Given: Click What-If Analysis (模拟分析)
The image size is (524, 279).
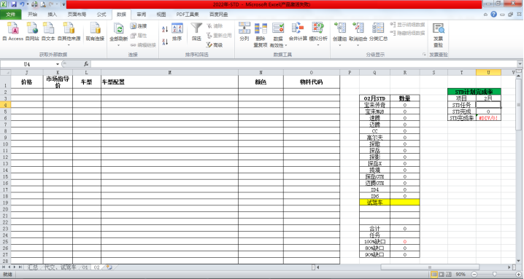Looking at the screenshot, I should click(317, 32).
